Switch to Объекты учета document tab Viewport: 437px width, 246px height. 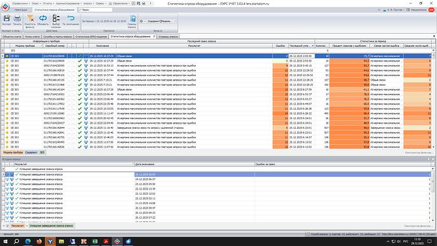click(x=12, y=37)
